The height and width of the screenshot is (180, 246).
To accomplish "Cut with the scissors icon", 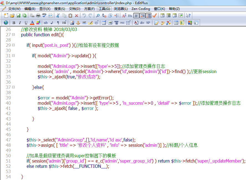I will pyautogui.click(x=58, y=16).
